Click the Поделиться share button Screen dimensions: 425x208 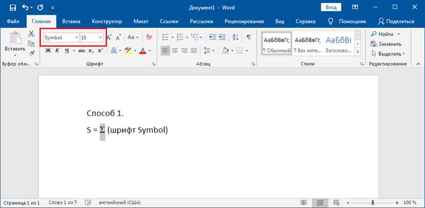[x=396, y=21]
